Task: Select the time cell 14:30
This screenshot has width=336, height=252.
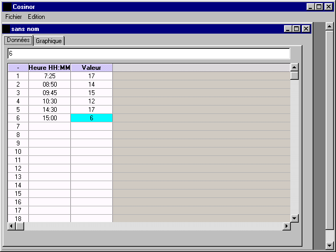Action: tap(49, 110)
